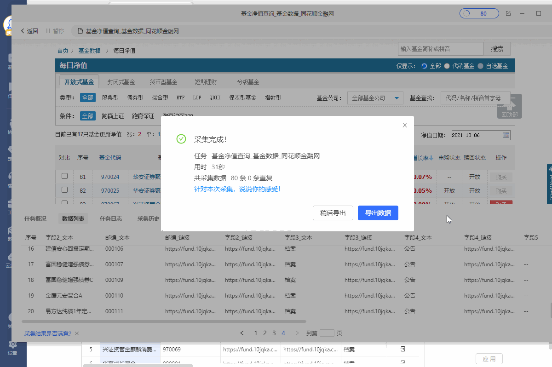Click the 搜索 button

pyautogui.click(x=497, y=49)
